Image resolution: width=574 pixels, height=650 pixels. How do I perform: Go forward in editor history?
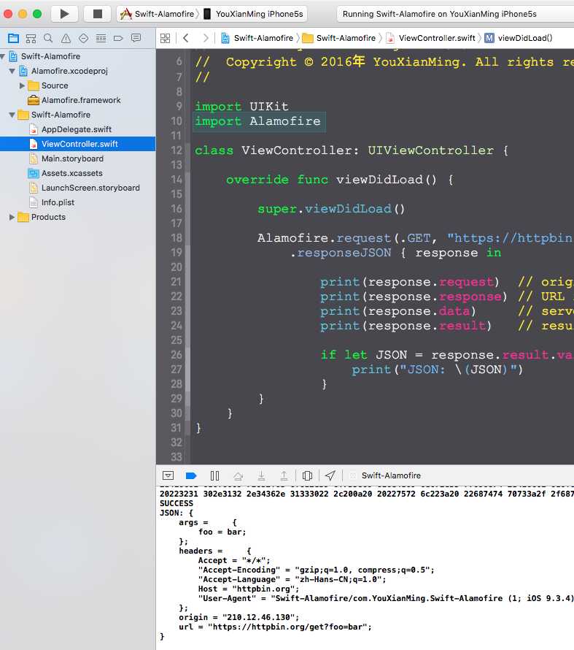click(x=206, y=38)
